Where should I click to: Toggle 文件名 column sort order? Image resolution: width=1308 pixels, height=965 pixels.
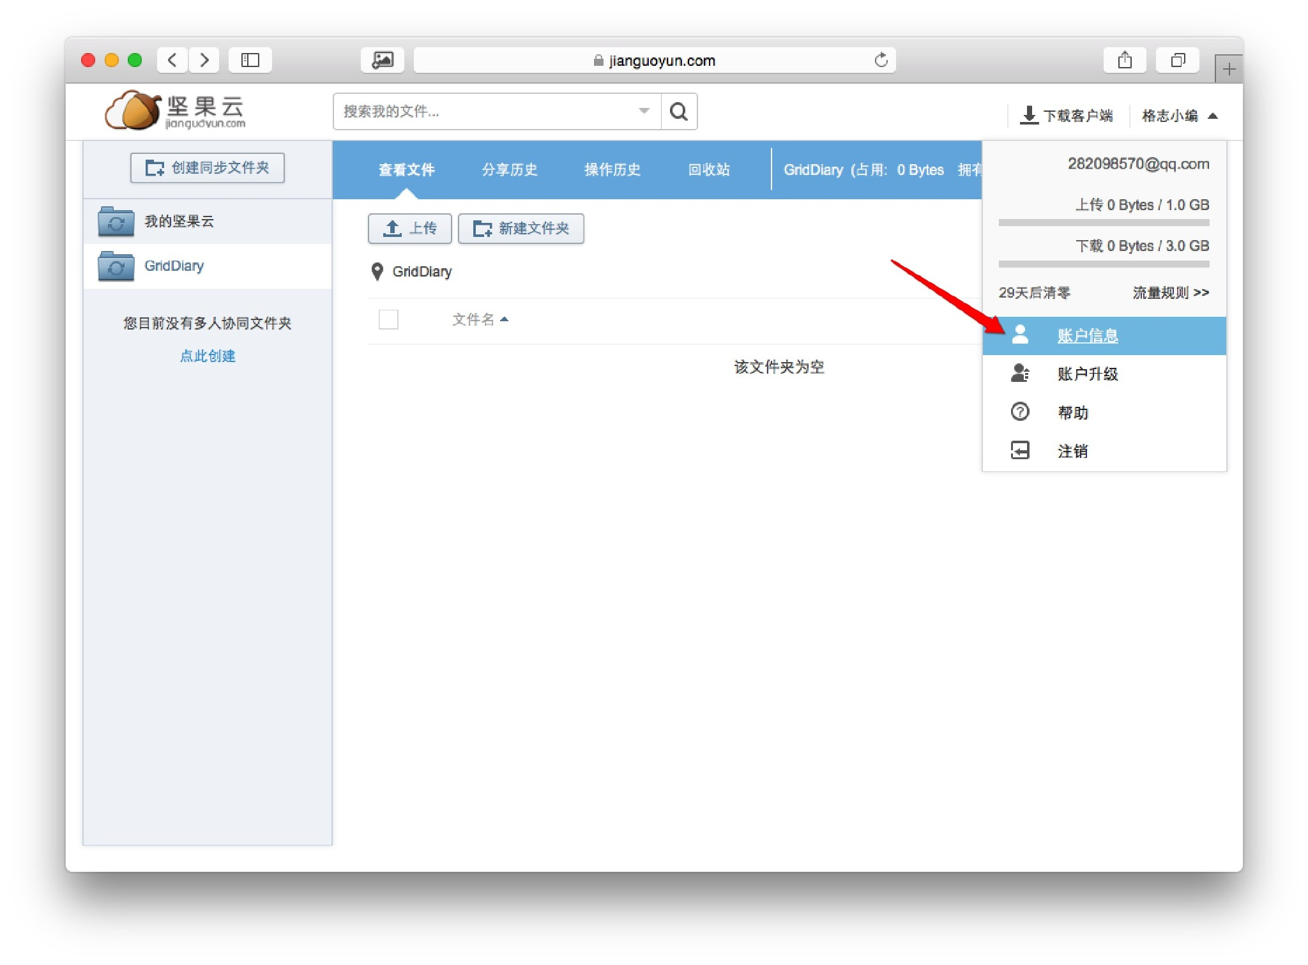[480, 319]
